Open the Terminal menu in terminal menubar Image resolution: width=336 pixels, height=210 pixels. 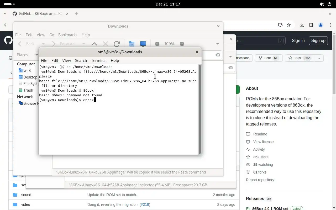coord(99,60)
